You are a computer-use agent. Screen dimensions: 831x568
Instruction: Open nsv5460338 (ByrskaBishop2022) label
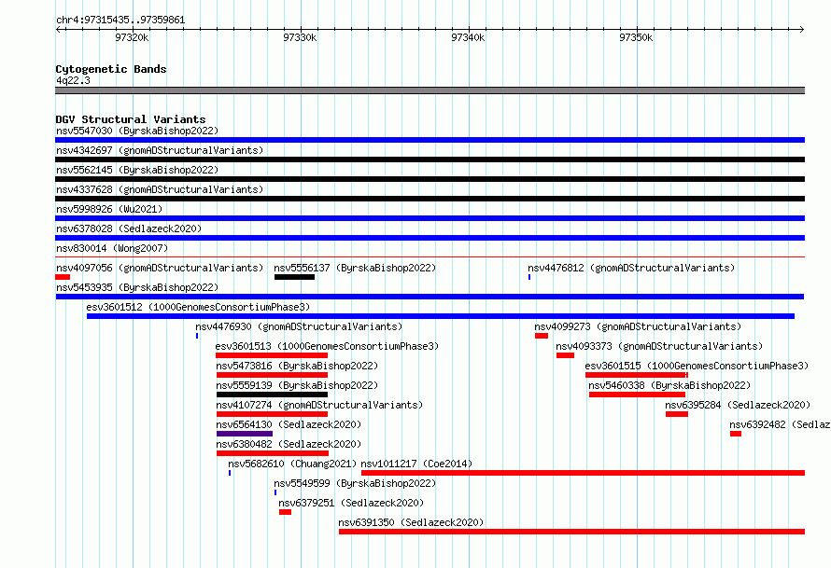tap(669, 385)
